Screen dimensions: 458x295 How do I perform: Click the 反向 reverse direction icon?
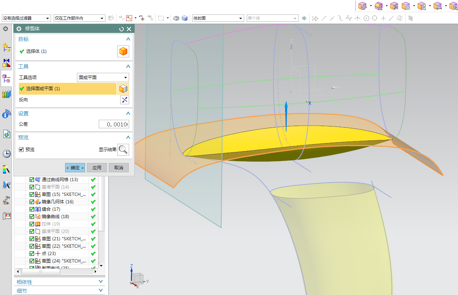point(125,100)
